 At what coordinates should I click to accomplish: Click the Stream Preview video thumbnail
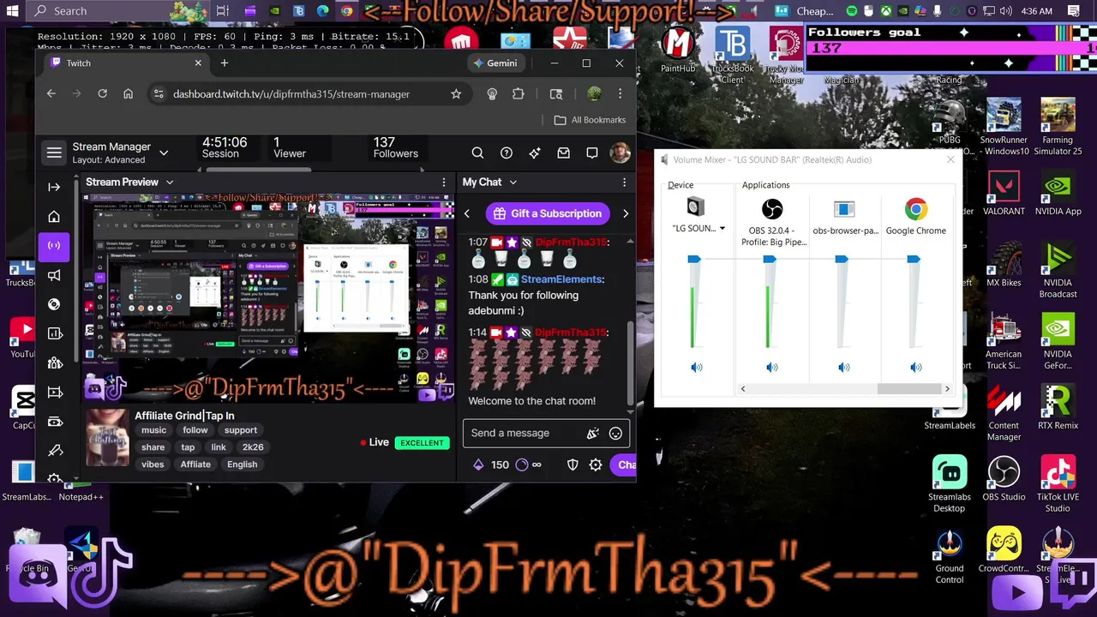point(268,297)
